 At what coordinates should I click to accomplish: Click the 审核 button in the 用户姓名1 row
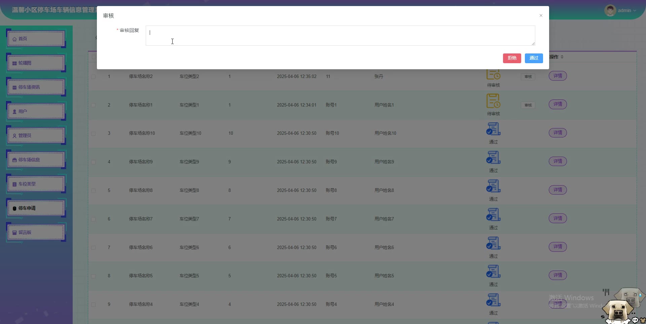tap(528, 105)
